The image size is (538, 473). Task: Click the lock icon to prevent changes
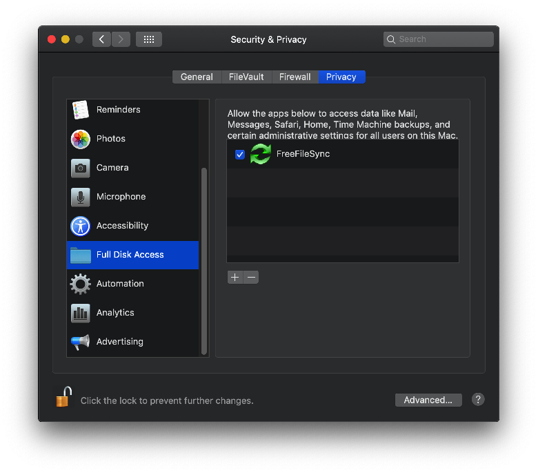click(x=63, y=397)
